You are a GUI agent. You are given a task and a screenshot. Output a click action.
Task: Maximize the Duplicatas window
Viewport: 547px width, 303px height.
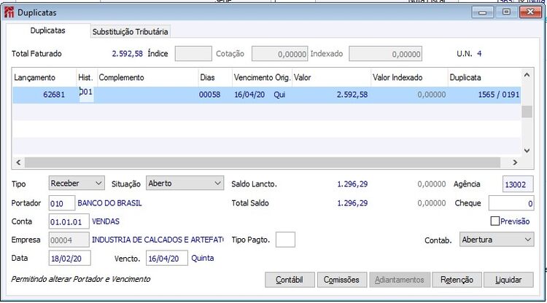506,12
